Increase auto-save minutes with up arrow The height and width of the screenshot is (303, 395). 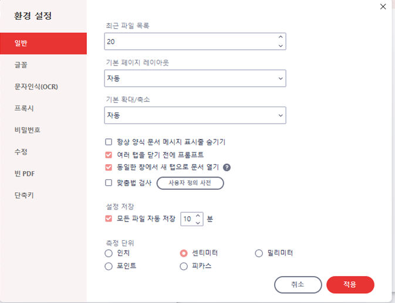(198, 216)
